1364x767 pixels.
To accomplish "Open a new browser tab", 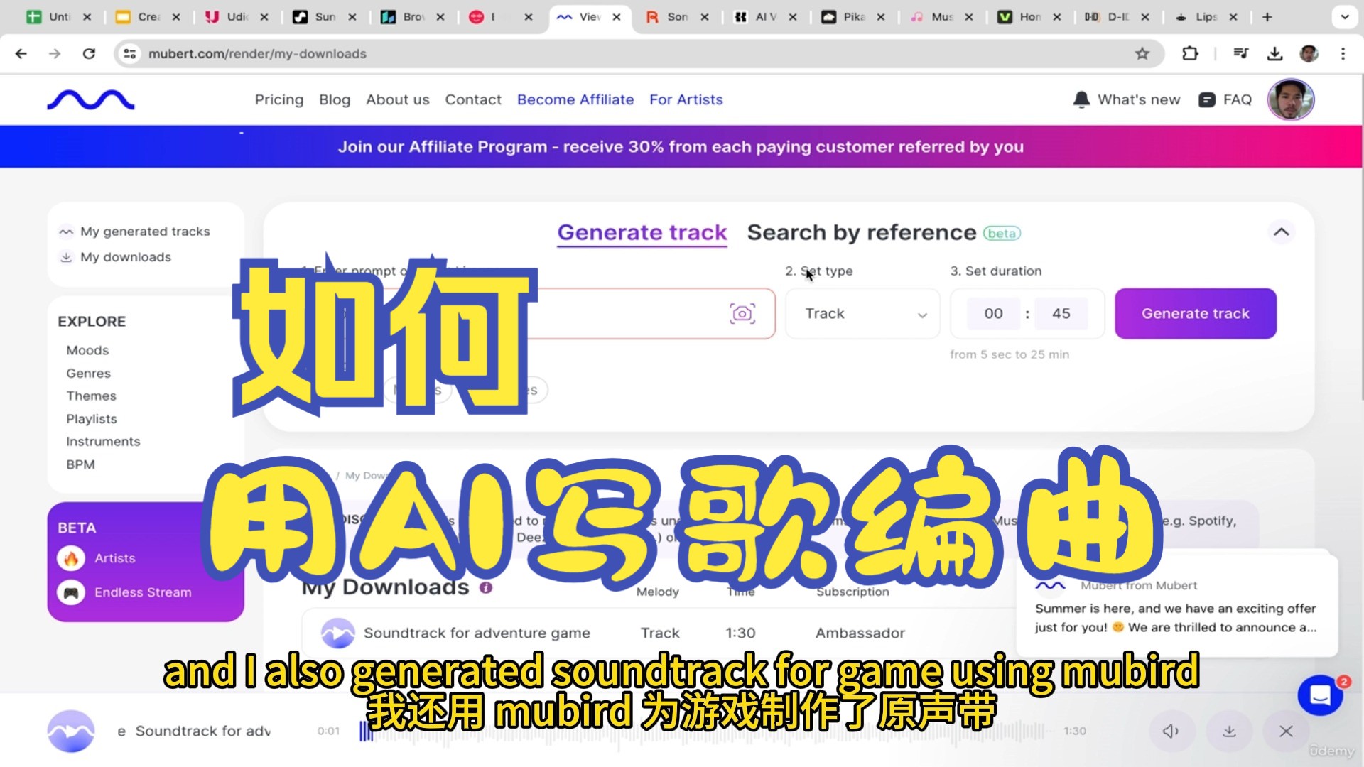I will (x=1267, y=17).
